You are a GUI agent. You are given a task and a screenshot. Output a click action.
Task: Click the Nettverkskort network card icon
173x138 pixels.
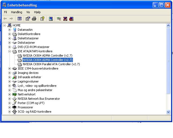14,94
